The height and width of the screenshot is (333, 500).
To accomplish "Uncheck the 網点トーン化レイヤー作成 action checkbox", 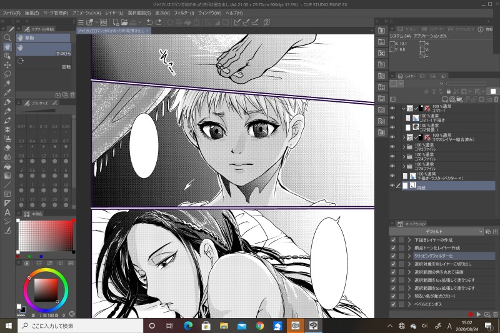I will click(x=393, y=248).
